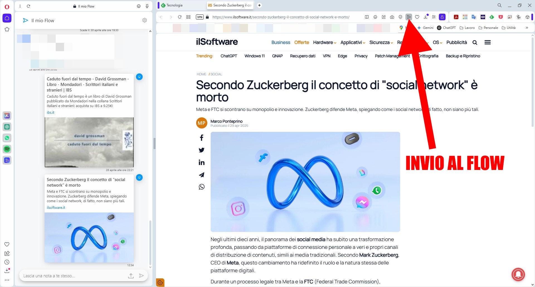Expand the Hardware menu dropdown
The height and width of the screenshot is (287, 535).
click(x=325, y=43)
